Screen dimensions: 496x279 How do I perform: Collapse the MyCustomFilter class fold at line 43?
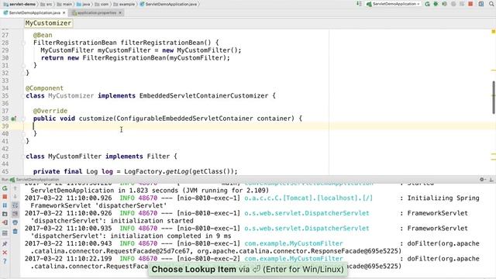[x=23, y=157]
